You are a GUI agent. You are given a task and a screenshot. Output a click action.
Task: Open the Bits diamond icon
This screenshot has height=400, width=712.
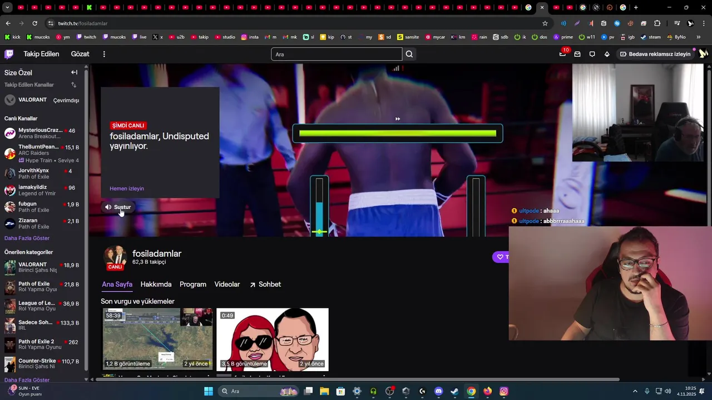point(607,54)
